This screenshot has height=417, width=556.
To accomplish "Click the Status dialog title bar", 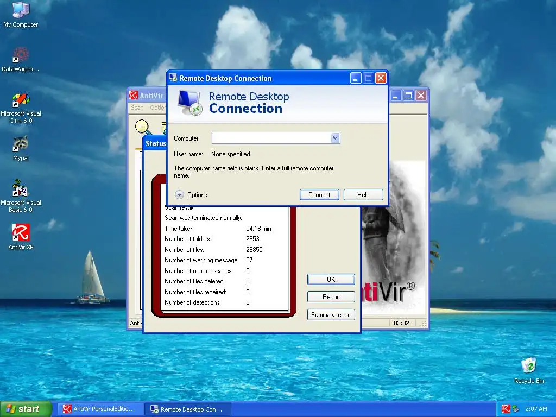I will click(155, 143).
